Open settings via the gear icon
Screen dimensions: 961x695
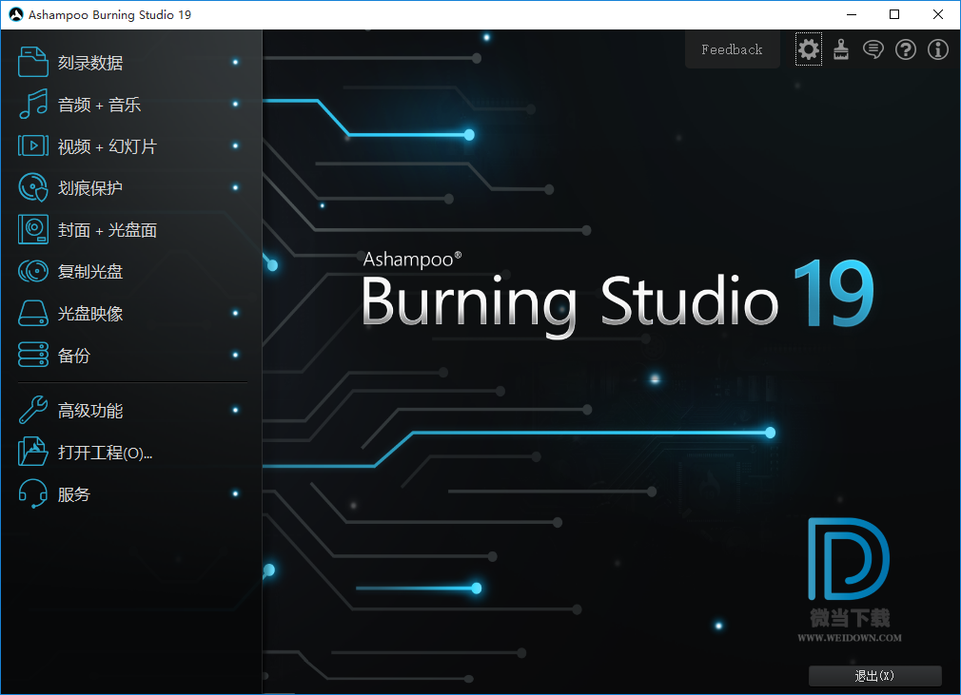[x=809, y=49]
